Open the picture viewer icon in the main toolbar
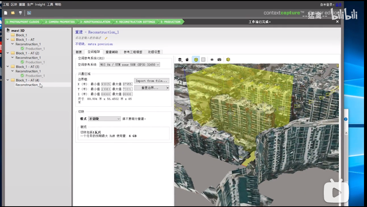367x207 pixels. [29, 13]
